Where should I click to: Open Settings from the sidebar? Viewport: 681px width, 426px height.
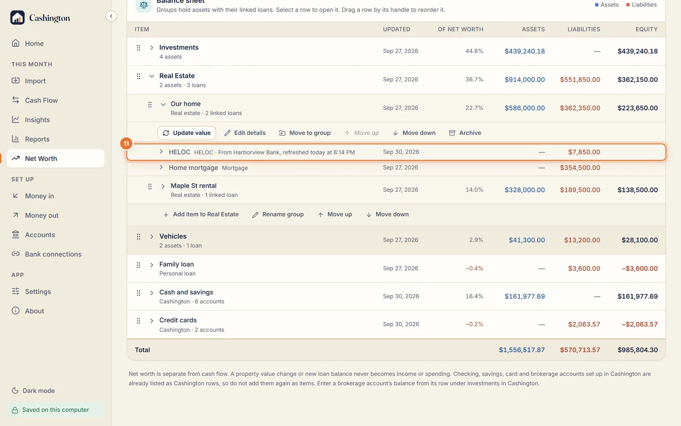(56, 292)
